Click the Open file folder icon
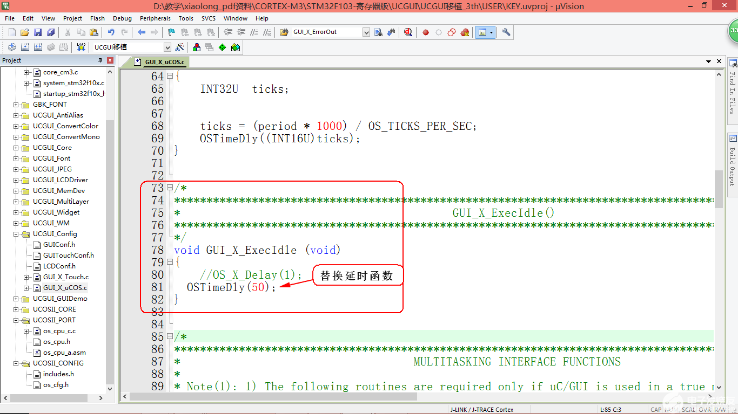 [25, 32]
